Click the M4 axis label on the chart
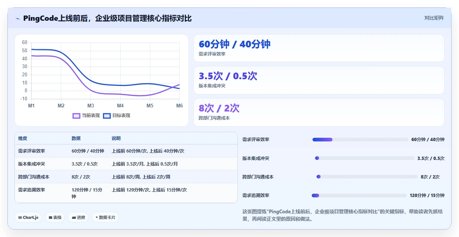This screenshot has height=237, width=459. click(x=120, y=106)
